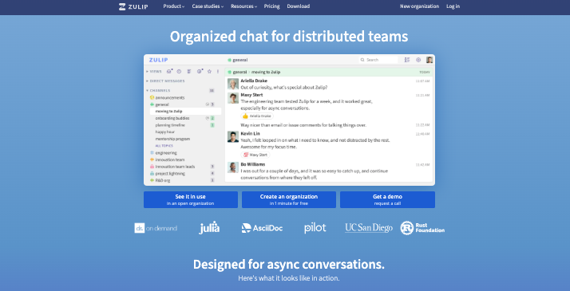Click moving to Zulip in the message header
This screenshot has width=570, height=291.
point(266,73)
